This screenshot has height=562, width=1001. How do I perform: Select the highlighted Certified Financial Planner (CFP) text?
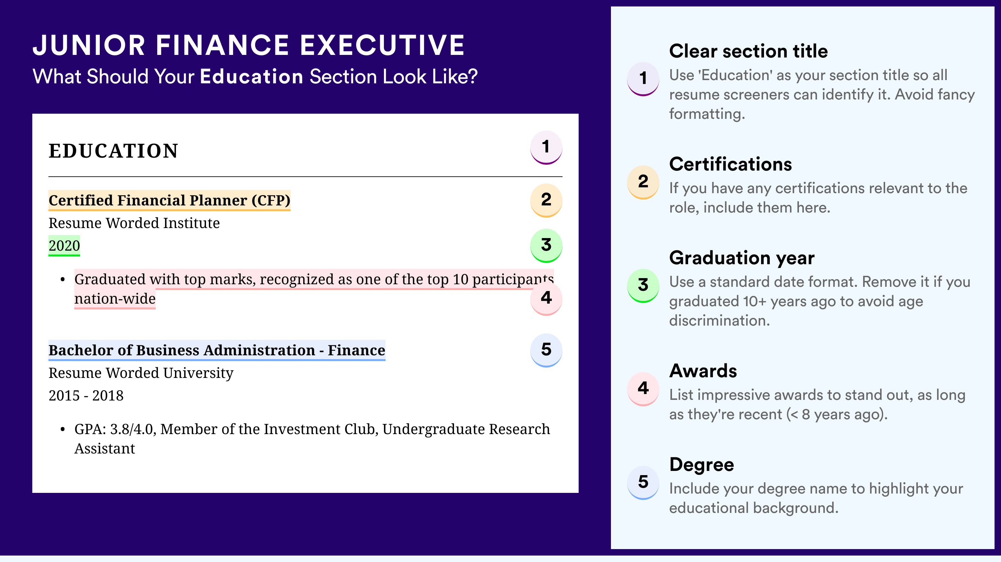[170, 200]
